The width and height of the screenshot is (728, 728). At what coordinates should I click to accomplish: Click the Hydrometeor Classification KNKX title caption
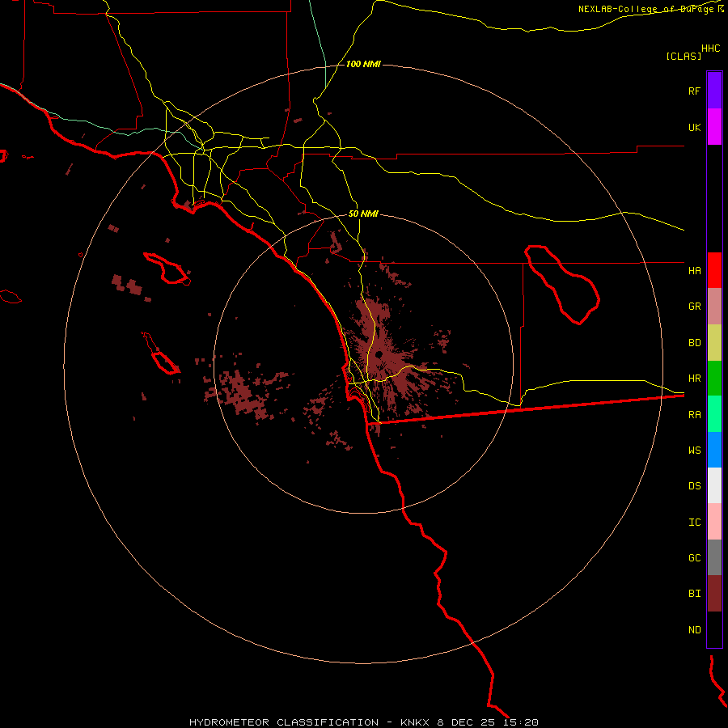(364, 722)
